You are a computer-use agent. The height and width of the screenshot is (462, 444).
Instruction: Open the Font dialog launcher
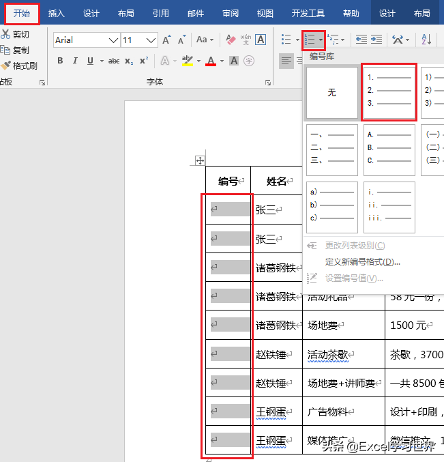coord(268,83)
